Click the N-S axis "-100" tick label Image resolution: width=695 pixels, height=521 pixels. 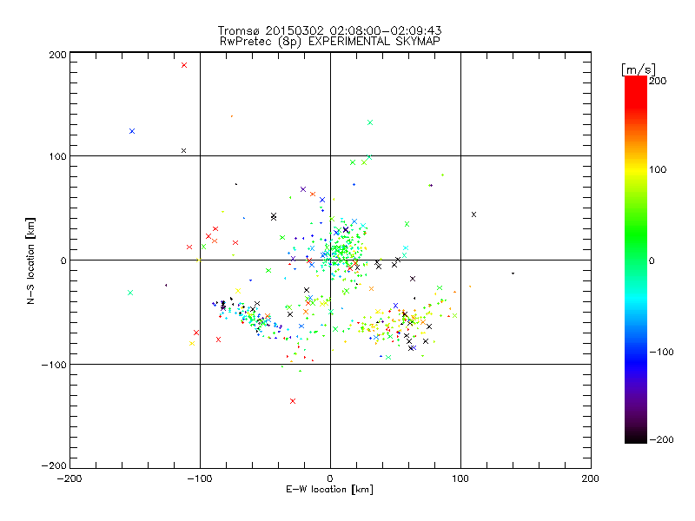coord(54,365)
